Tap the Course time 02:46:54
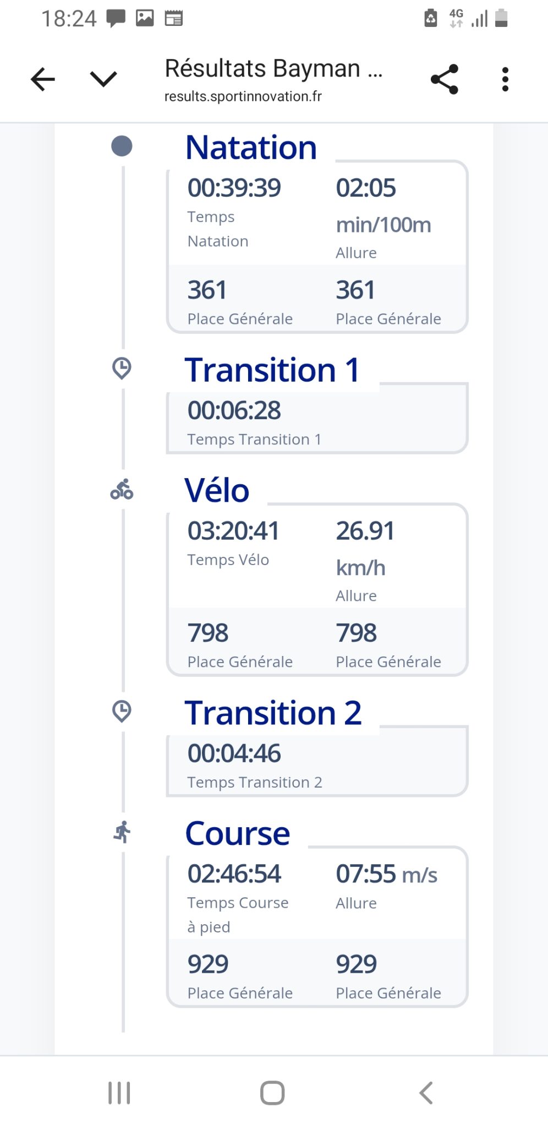 tap(234, 874)
